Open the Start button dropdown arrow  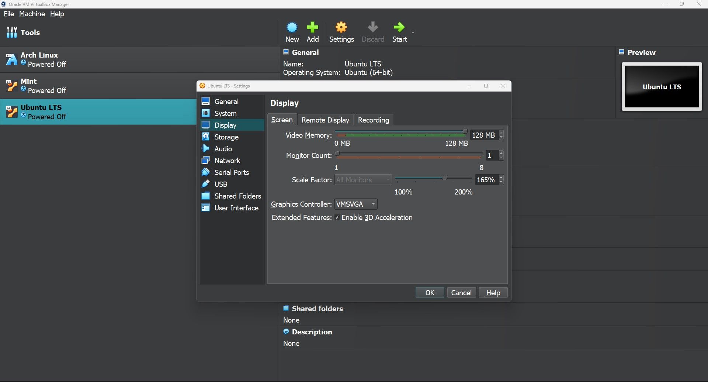[413, 32]
